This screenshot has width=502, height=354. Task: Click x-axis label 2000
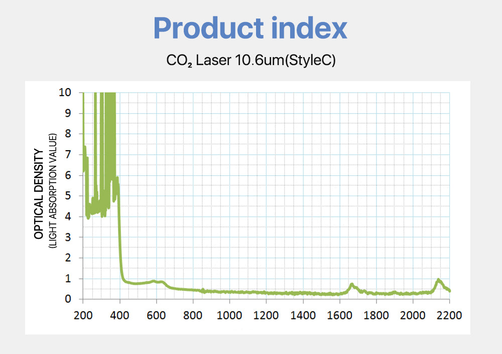pyautogui.click(x=413, y=315)
